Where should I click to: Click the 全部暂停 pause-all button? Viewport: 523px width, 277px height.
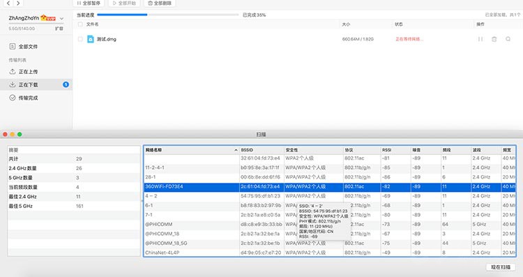[x=89, y=3]
